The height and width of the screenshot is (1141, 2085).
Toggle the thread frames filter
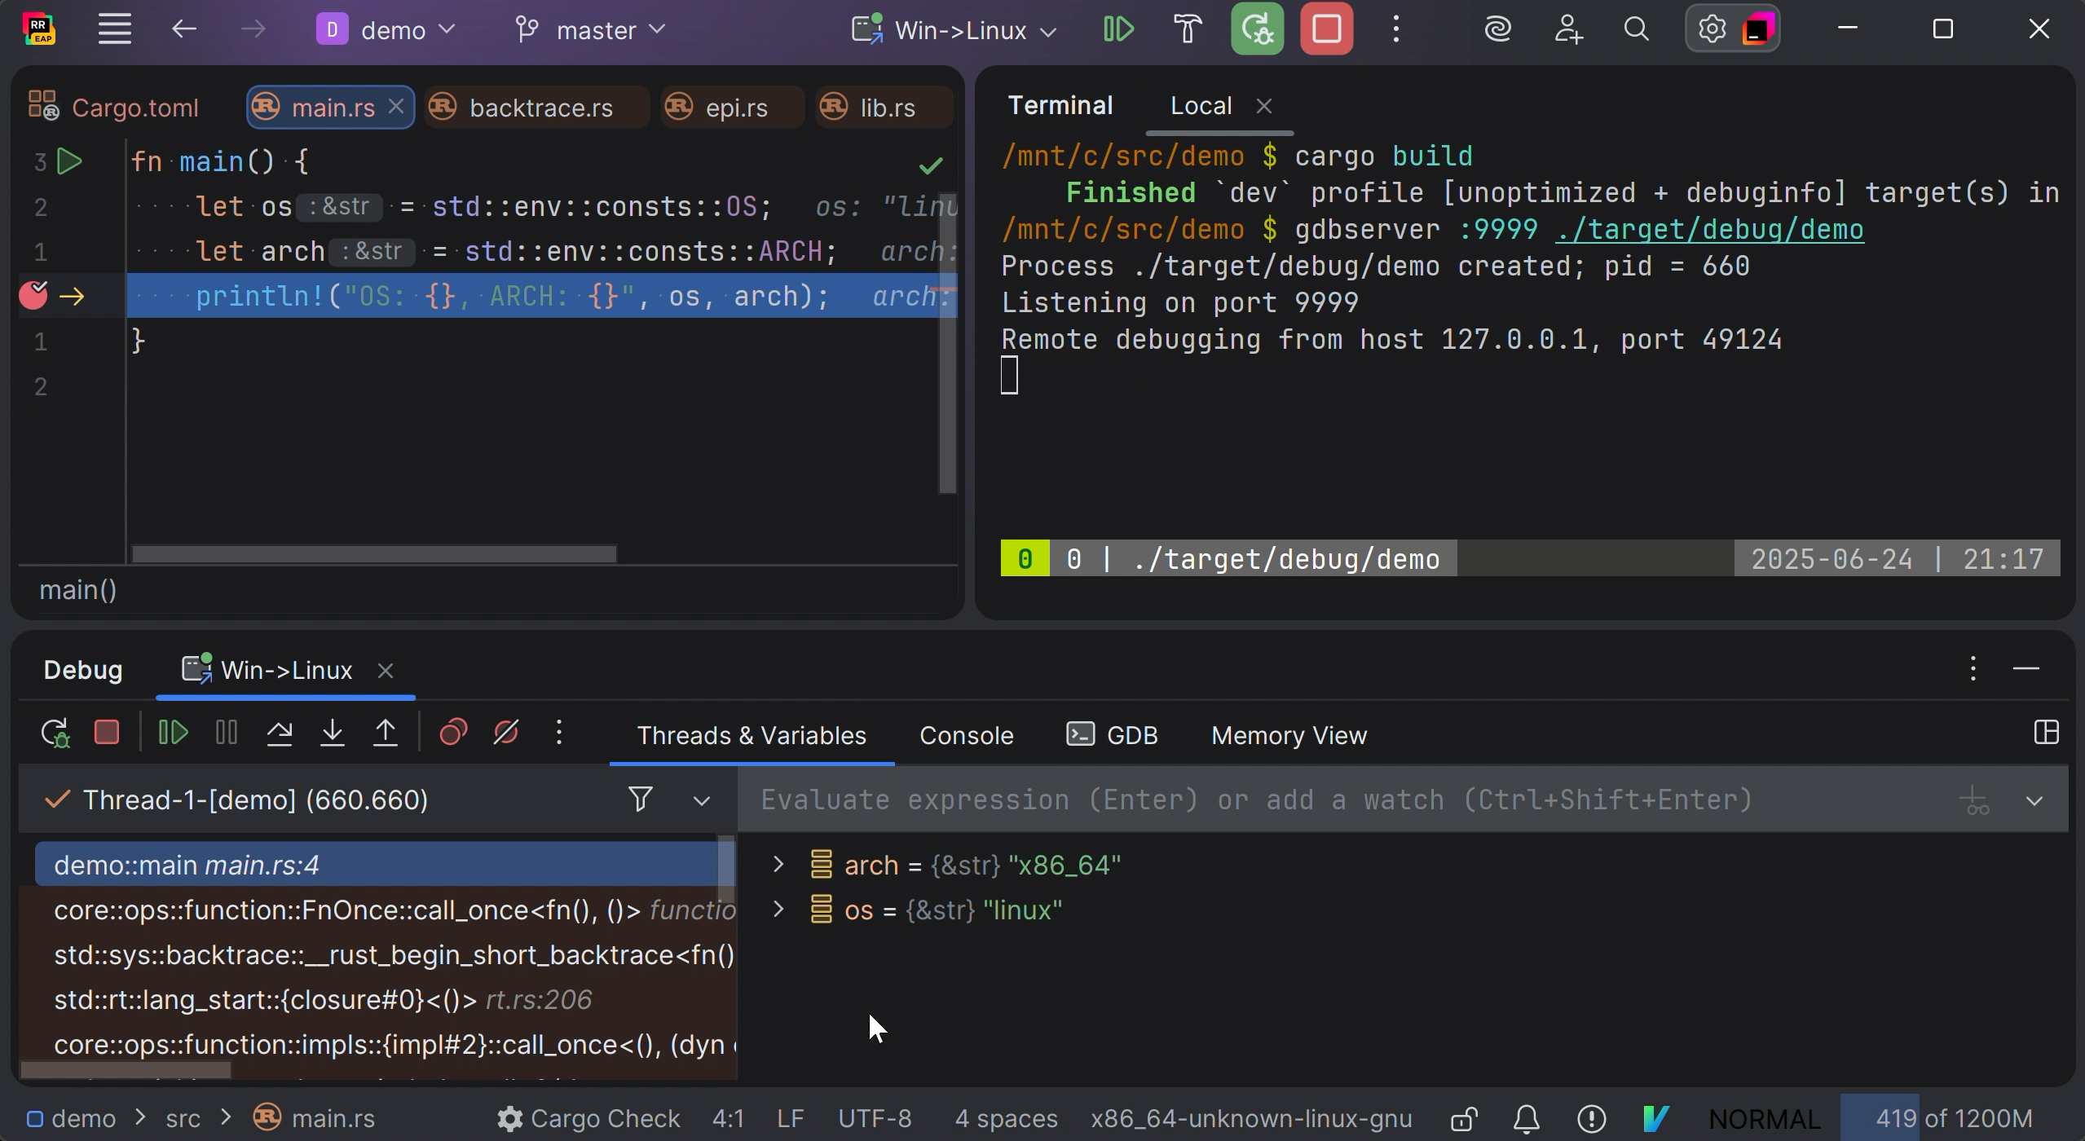click(641, 799)
